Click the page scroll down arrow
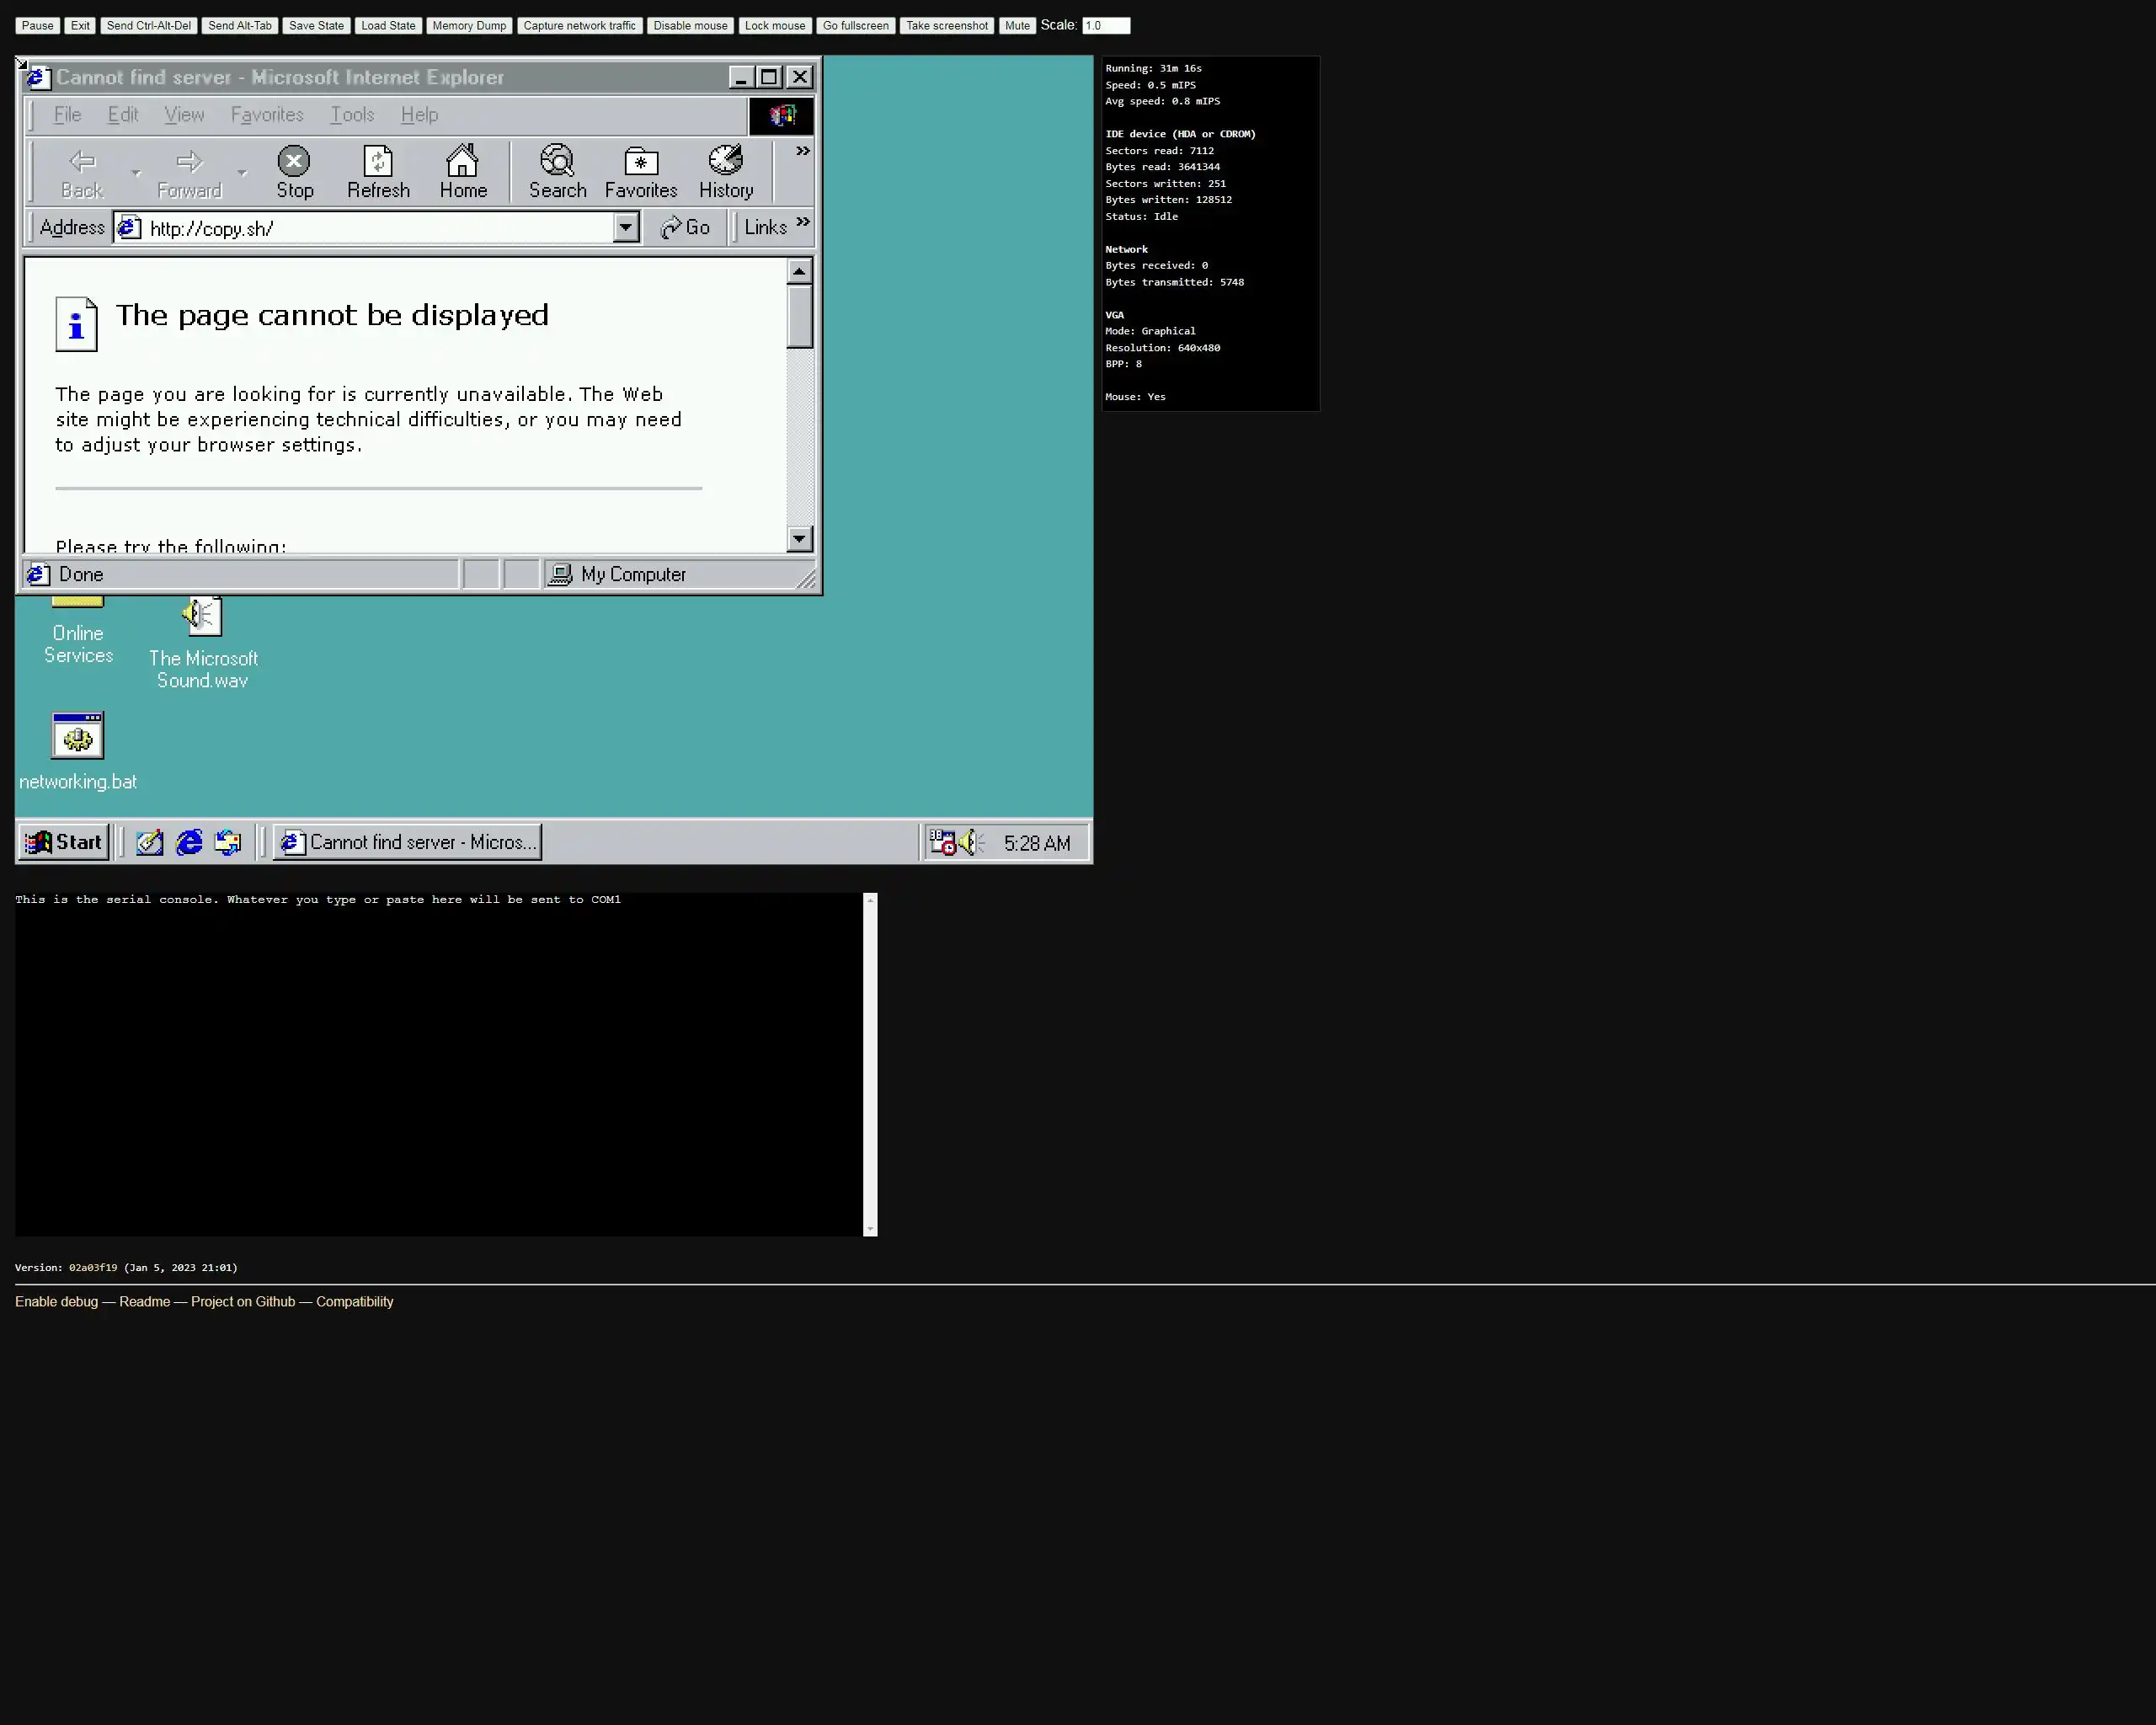The width and height of the screenshot is (2156, 1725). point(798,539)
